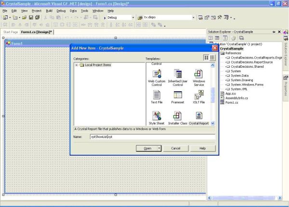Open the Data menu
This screenshot has width=289, height=207.
(x=73, y=11)
